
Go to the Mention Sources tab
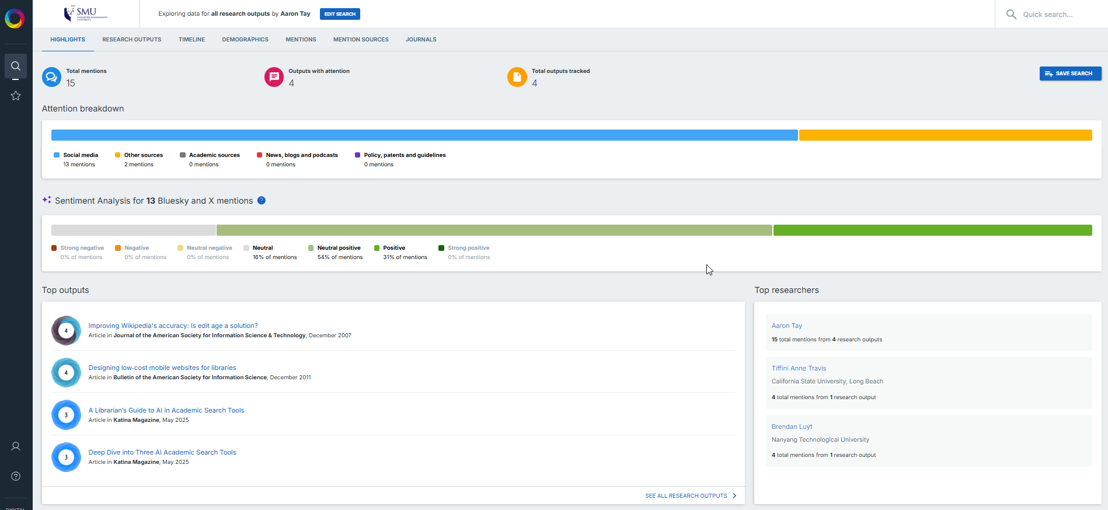pyautogui.click(x=361, y=40)
